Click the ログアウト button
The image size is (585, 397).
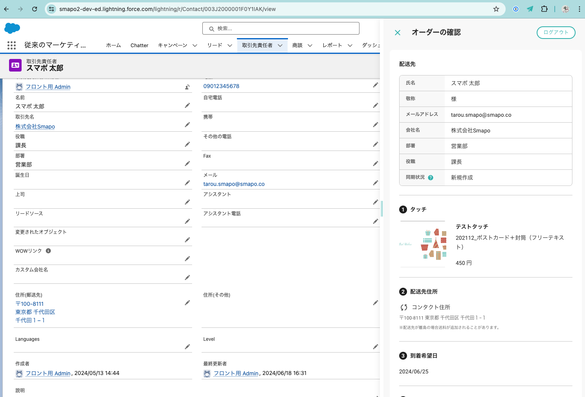pos(556,33)
